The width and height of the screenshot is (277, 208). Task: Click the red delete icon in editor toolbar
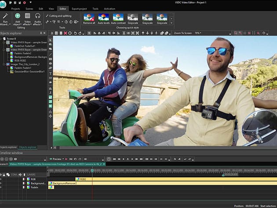[66, 33]
